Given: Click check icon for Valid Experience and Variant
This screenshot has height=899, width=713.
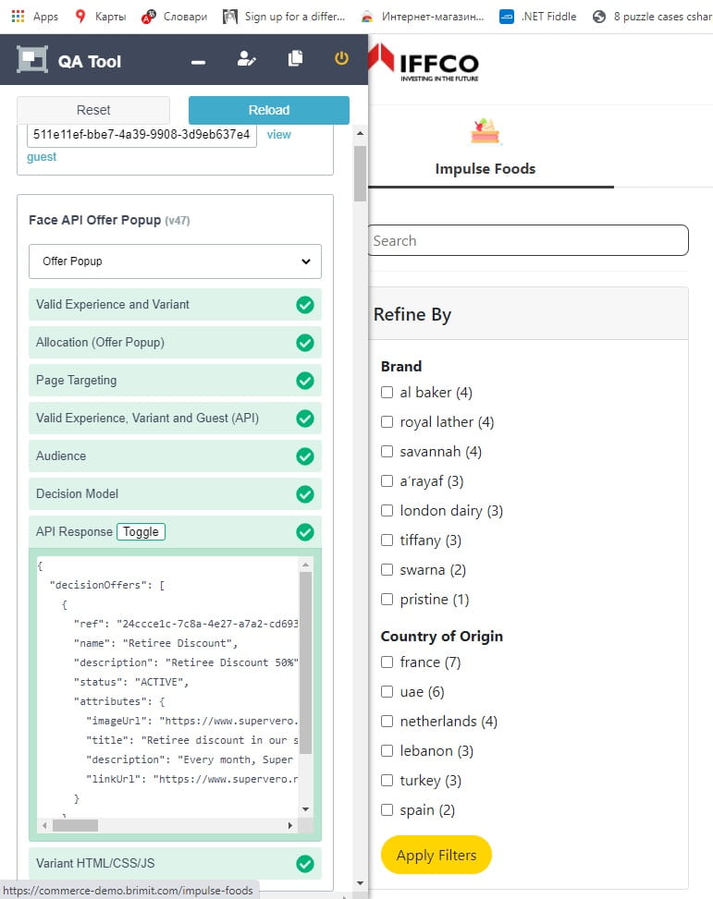Looking at the screenshot, I should [x=305, y=305].
